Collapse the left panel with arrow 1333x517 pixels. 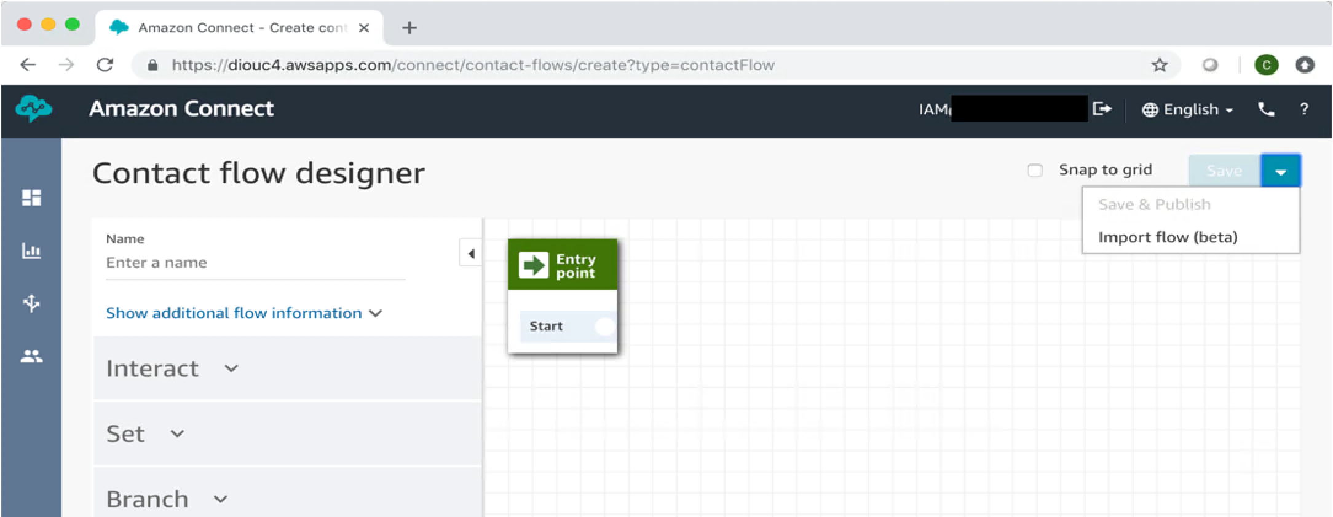point(470,254)
